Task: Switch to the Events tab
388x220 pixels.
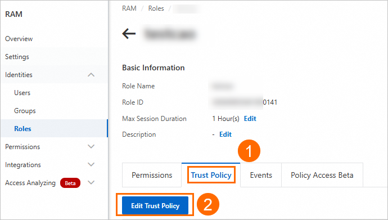Action: pyautogui.click(x=261, y=175)
